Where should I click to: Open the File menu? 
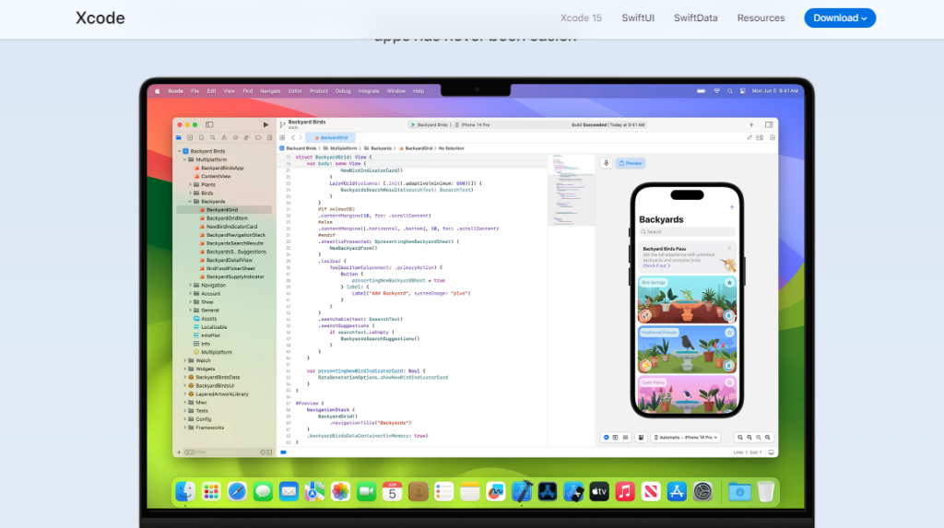pos(195,91)
